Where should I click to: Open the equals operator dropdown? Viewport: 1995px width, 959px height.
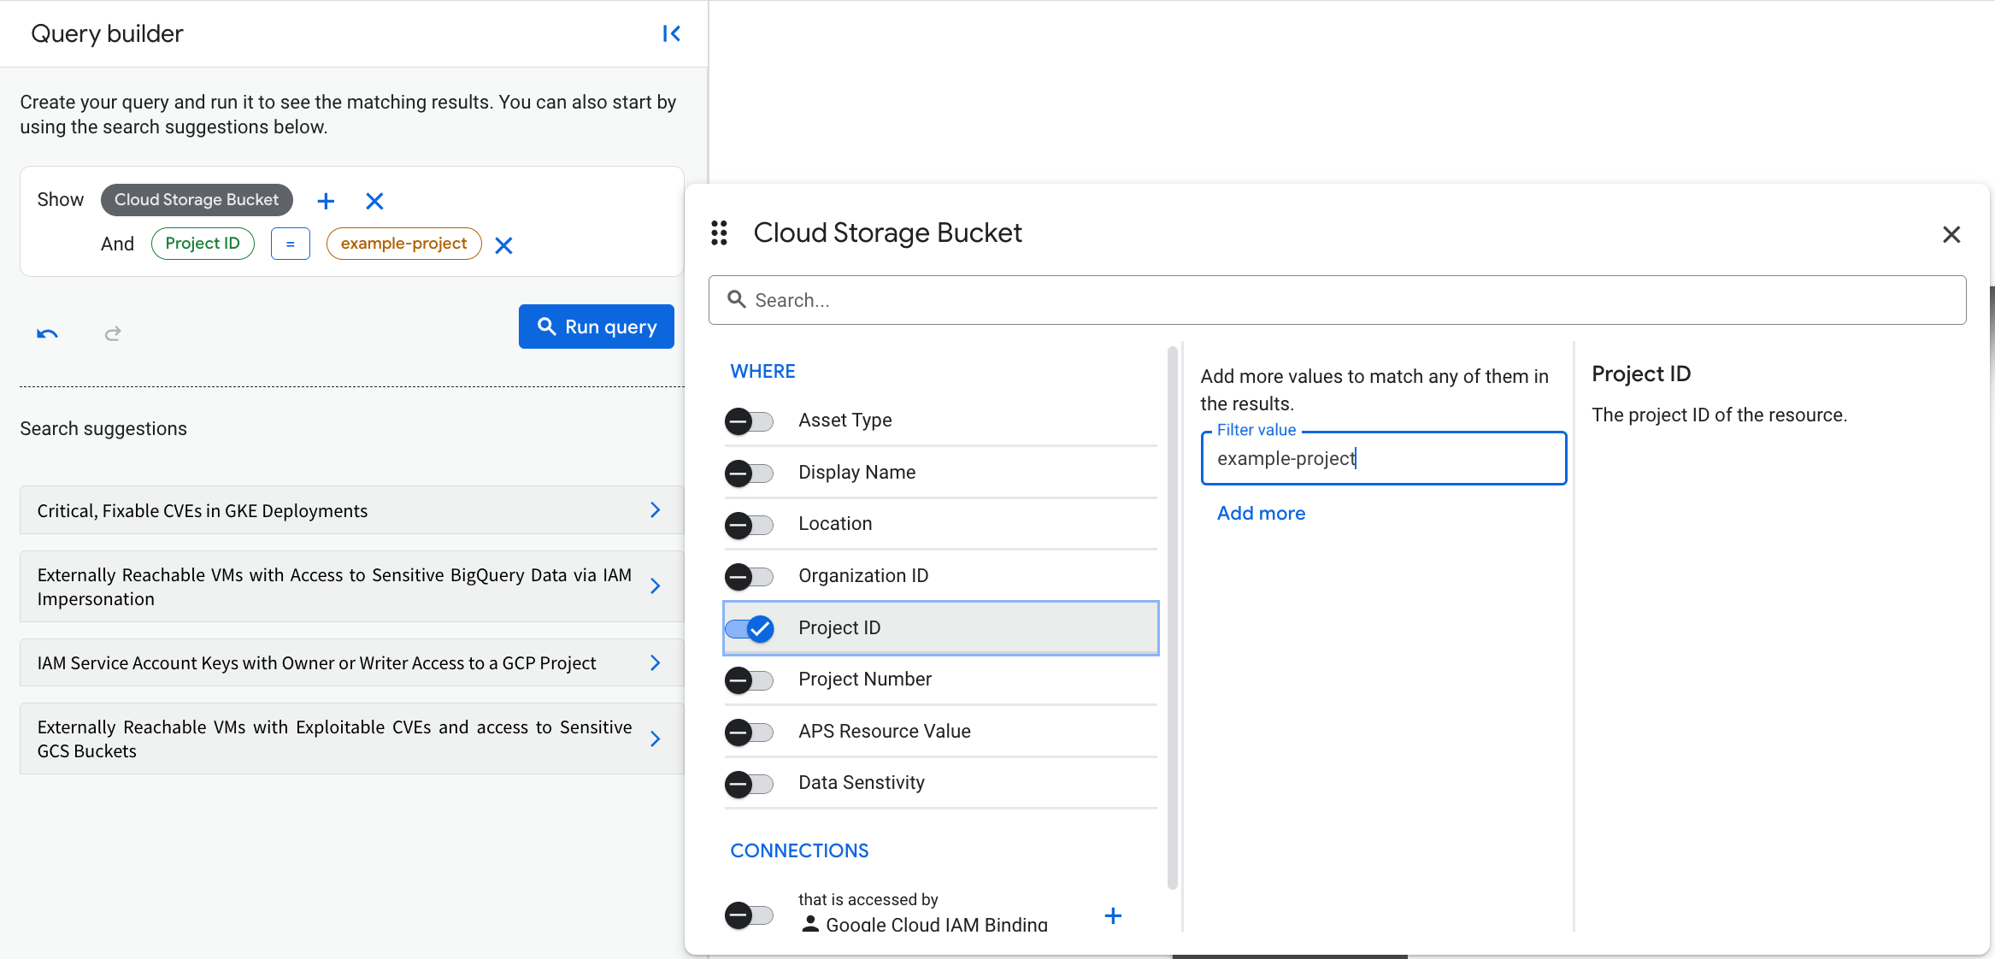291,244
